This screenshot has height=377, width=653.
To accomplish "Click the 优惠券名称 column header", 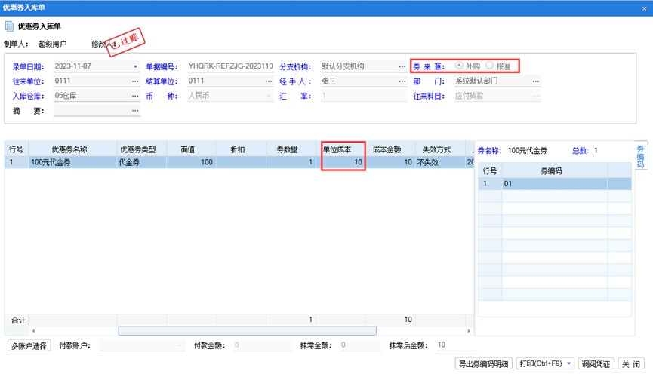I will (73, 149).
